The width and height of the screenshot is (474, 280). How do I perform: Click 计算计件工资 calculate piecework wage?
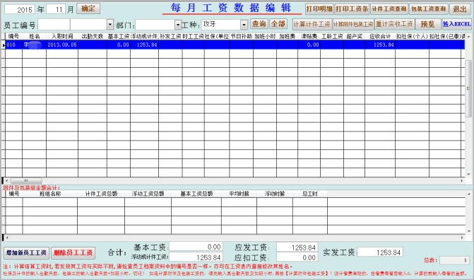312,24
